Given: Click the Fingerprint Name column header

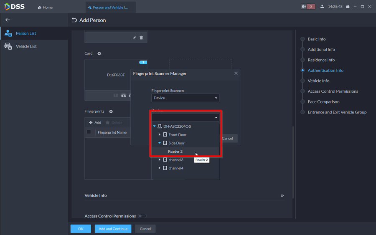Looking at the screenshot, I should point(112,132).
